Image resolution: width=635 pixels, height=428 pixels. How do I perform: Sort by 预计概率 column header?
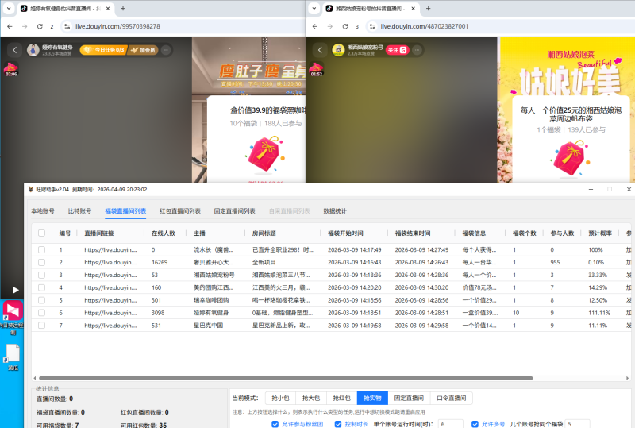tap(600, 233)
